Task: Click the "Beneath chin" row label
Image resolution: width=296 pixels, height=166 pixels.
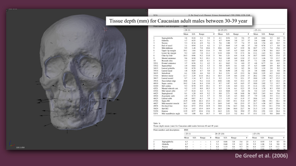Action: (167, 61)
